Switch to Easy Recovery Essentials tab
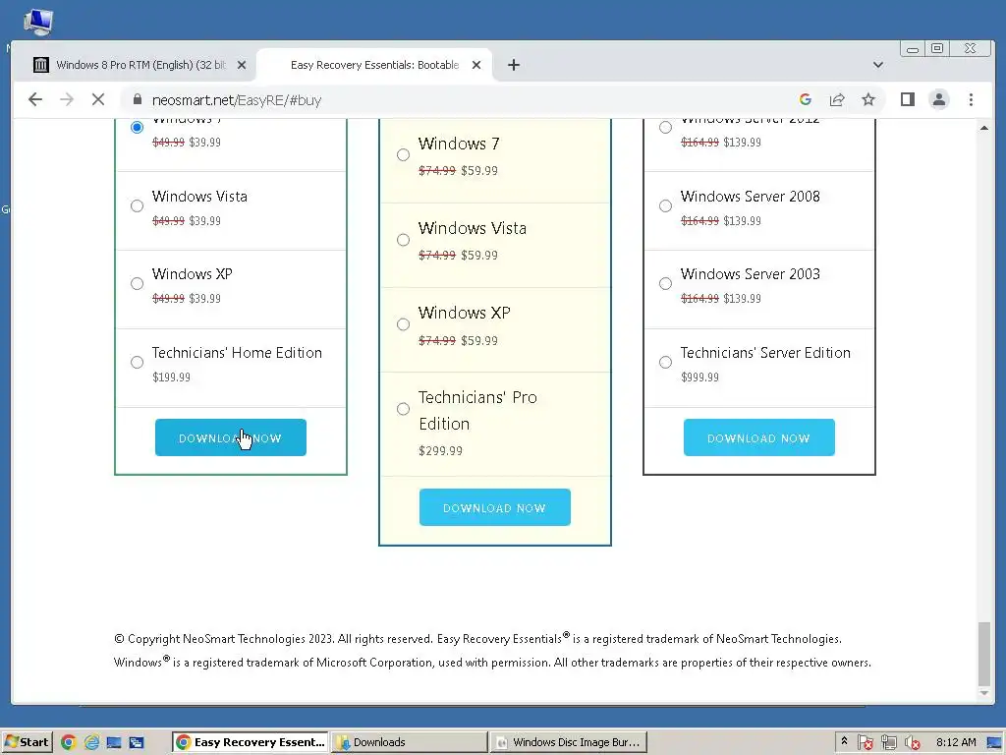 pos(374,65)
